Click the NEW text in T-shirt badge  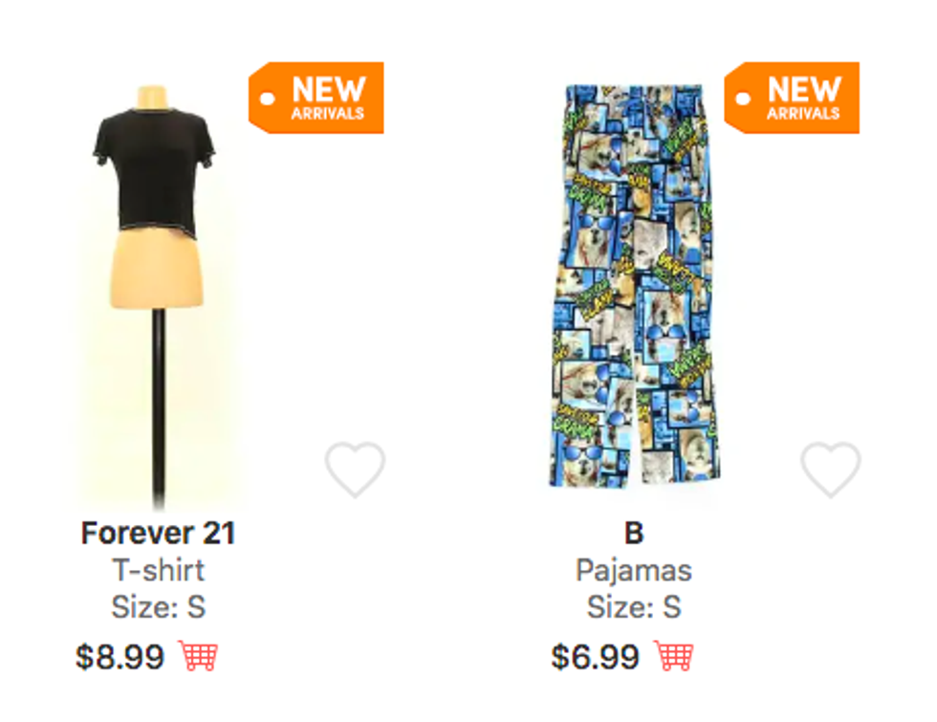coord(329,90)
